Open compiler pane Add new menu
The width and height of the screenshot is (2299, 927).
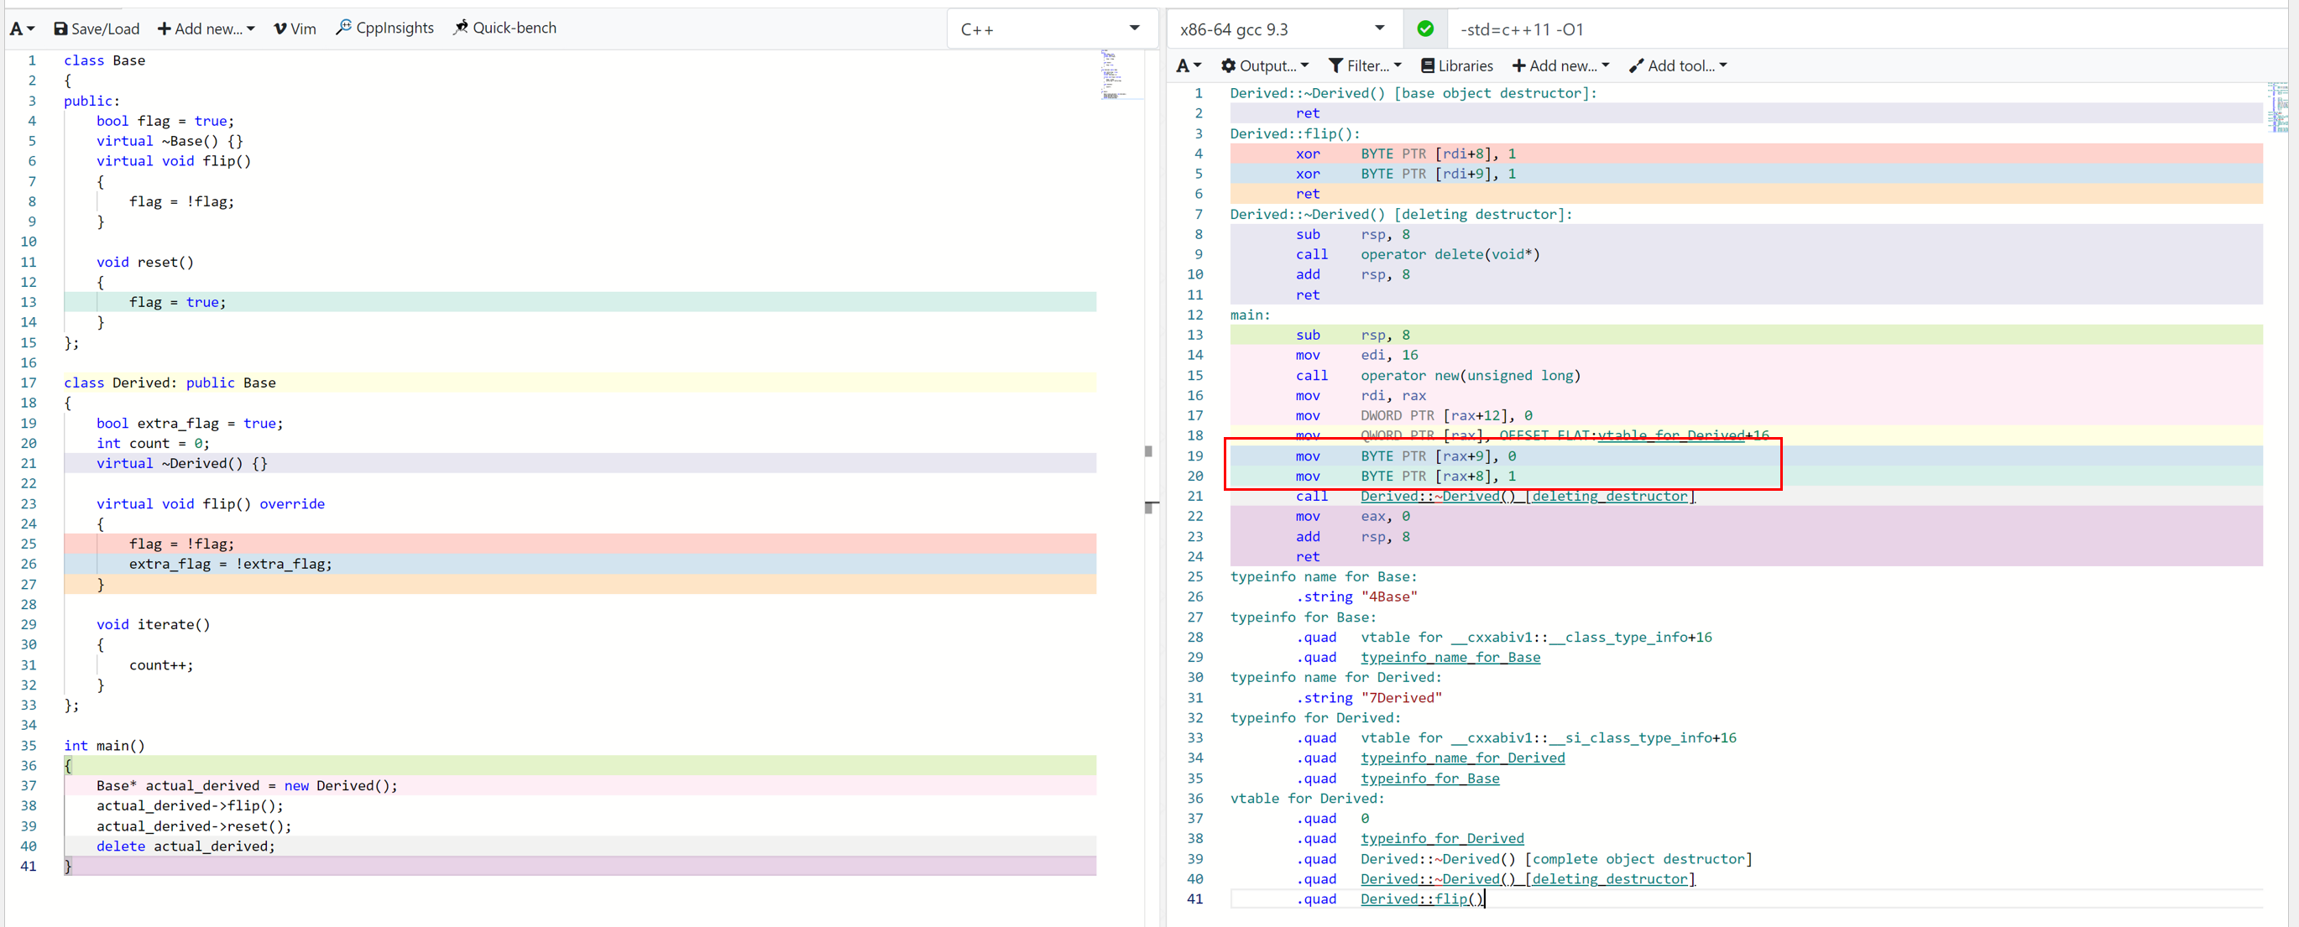[x=1560, y=66]
